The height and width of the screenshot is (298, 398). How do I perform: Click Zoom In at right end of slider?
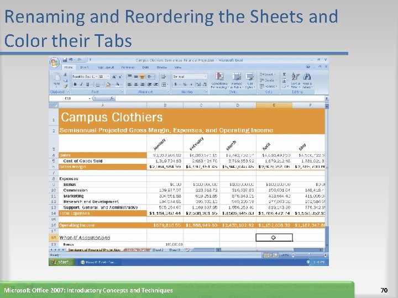[x=325, y=255]
